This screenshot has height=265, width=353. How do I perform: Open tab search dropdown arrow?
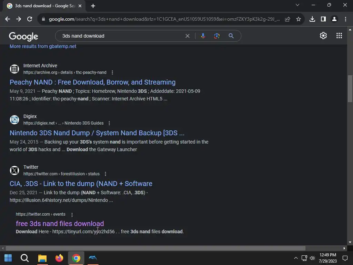[x=297, y=5]
